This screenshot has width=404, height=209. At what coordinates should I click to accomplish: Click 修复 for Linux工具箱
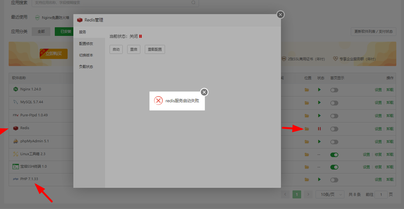[x=378, y=155]
